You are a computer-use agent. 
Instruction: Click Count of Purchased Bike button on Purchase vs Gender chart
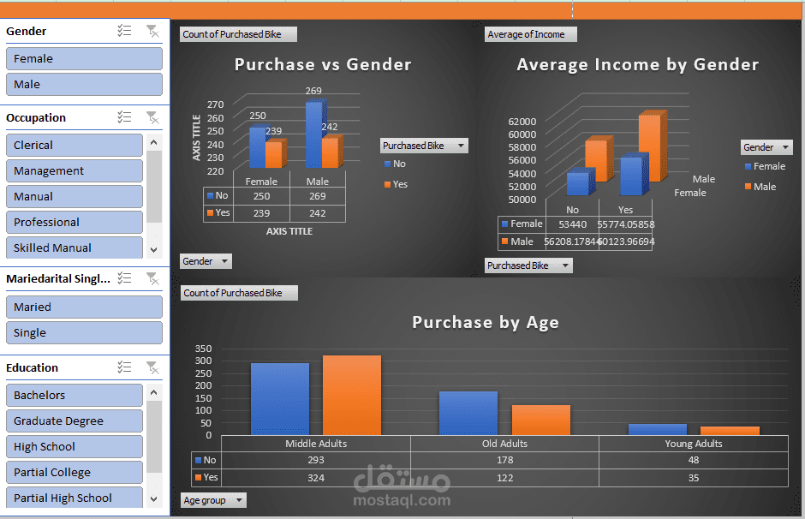238,34
